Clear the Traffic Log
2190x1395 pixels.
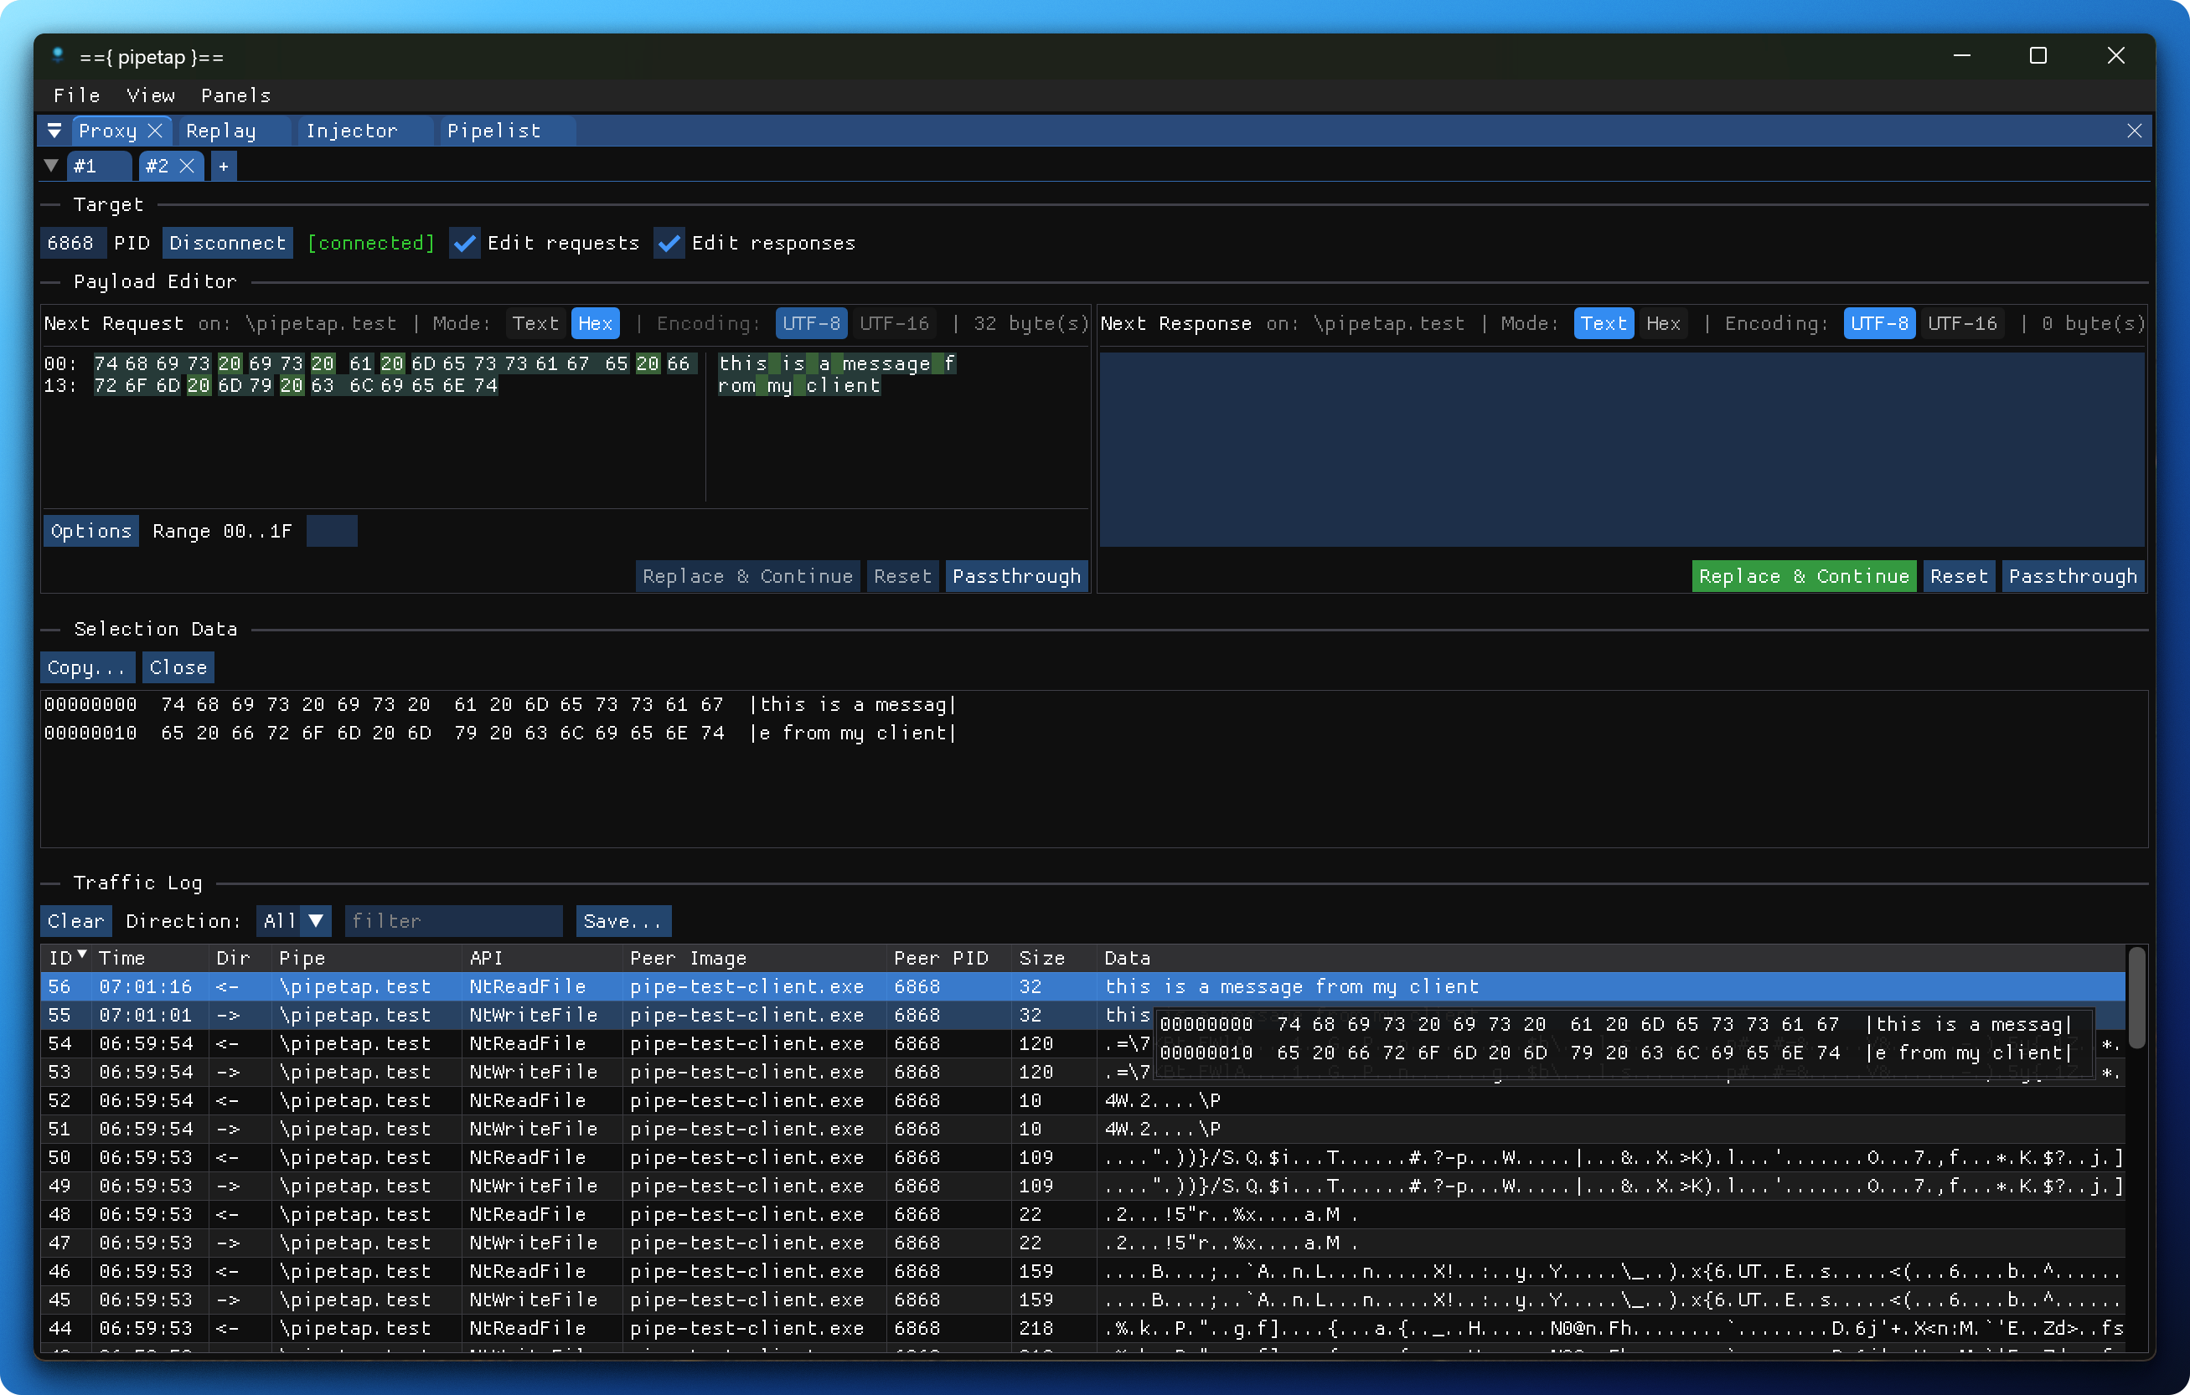75,920
